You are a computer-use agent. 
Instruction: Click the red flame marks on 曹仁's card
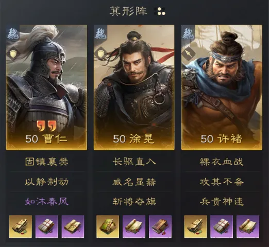click(x=46, y=126)
